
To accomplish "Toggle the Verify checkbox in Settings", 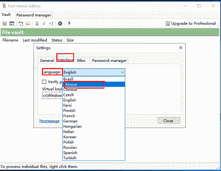I will click(44, 82).
